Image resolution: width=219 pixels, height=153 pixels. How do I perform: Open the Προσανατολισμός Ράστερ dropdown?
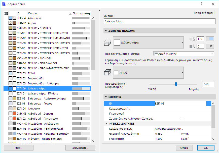pos(184,54)
